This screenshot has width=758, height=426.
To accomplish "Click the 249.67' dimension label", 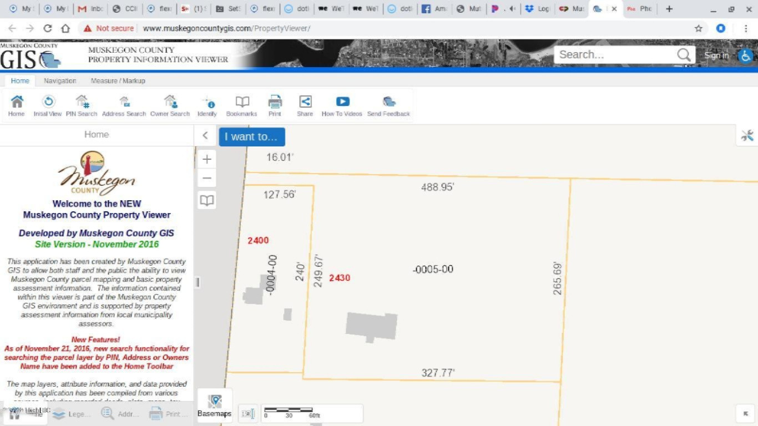I will [319, 271].
